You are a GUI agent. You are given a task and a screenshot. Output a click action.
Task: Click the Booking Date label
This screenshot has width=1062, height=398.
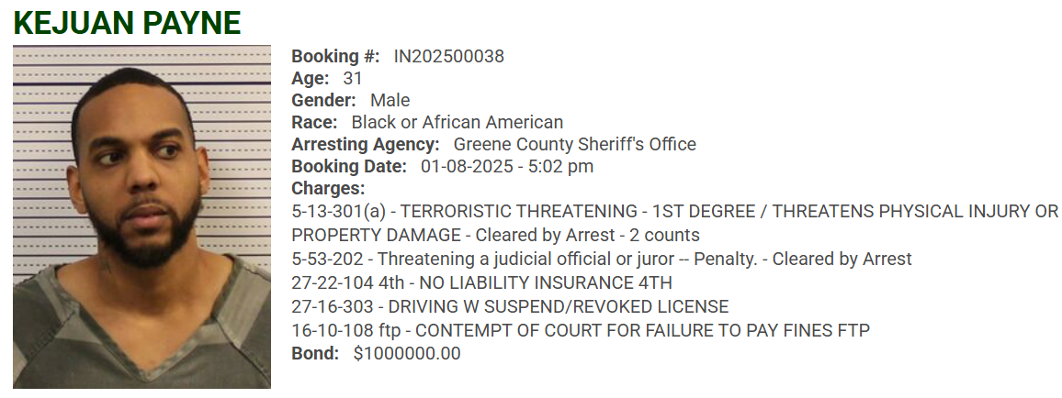349,167
